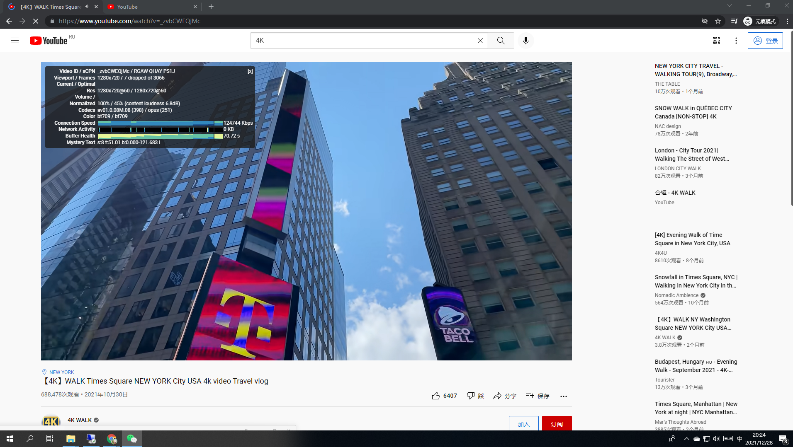Click the address bar URL
Viewport: 793px width, 447px height.
[x=129, y=21]
